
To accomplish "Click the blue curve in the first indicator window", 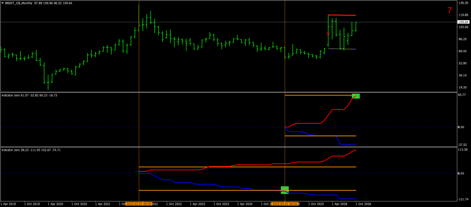I will click(347, 144).
